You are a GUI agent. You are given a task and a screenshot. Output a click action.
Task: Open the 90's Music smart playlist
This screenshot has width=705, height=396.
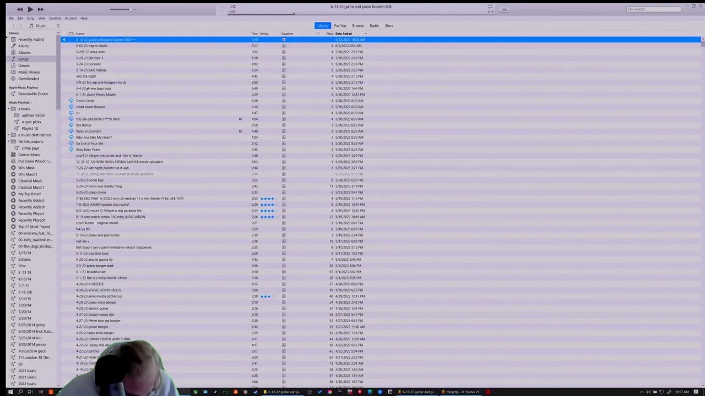click(26, 168)
